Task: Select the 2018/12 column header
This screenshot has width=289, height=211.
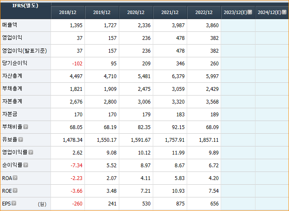Action: (67, 12)
